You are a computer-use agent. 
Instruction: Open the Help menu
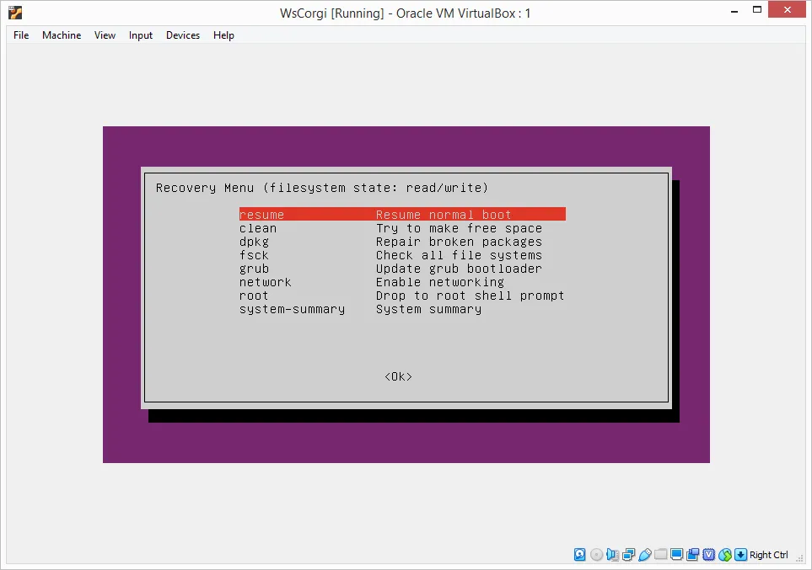point(223,35)
